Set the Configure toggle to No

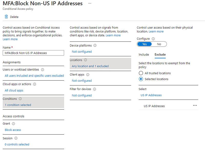(x=159, y=44)
